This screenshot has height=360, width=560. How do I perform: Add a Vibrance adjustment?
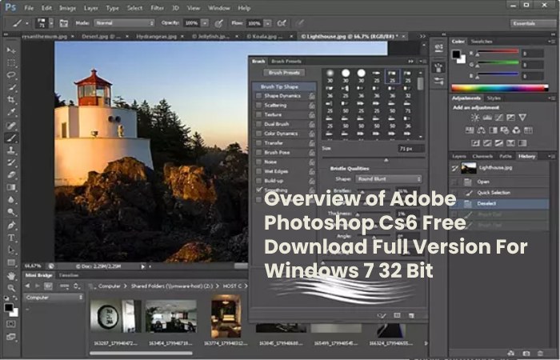pos(522,118)
